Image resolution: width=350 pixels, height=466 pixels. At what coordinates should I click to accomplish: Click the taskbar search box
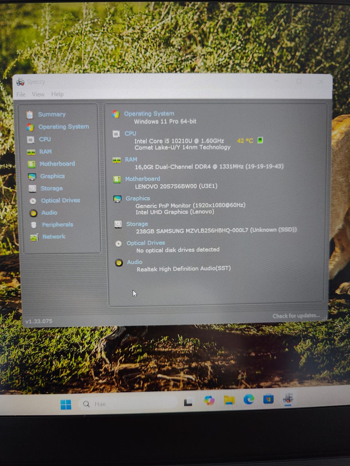click(x=128, y=404)
